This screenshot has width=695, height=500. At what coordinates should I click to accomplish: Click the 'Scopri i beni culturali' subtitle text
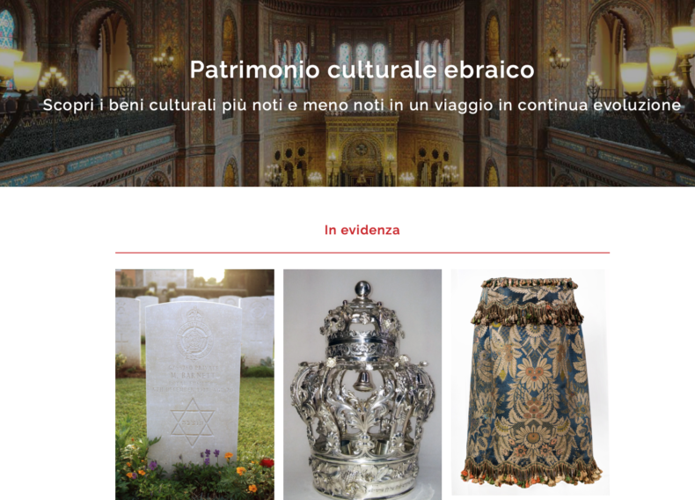(x=362, y=105)
